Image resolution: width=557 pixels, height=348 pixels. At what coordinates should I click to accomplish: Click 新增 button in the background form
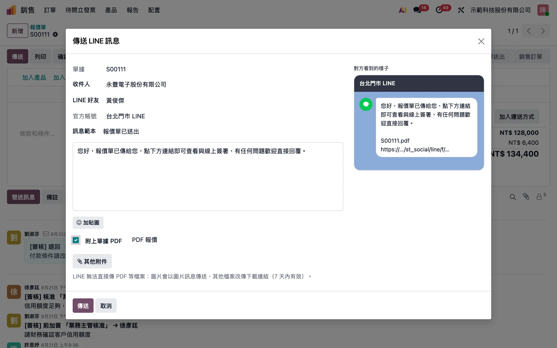point(18,31)
